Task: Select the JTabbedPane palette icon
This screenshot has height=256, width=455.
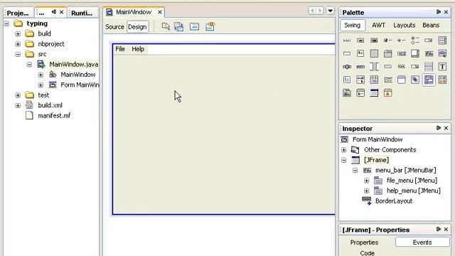Action: [387, 53]
